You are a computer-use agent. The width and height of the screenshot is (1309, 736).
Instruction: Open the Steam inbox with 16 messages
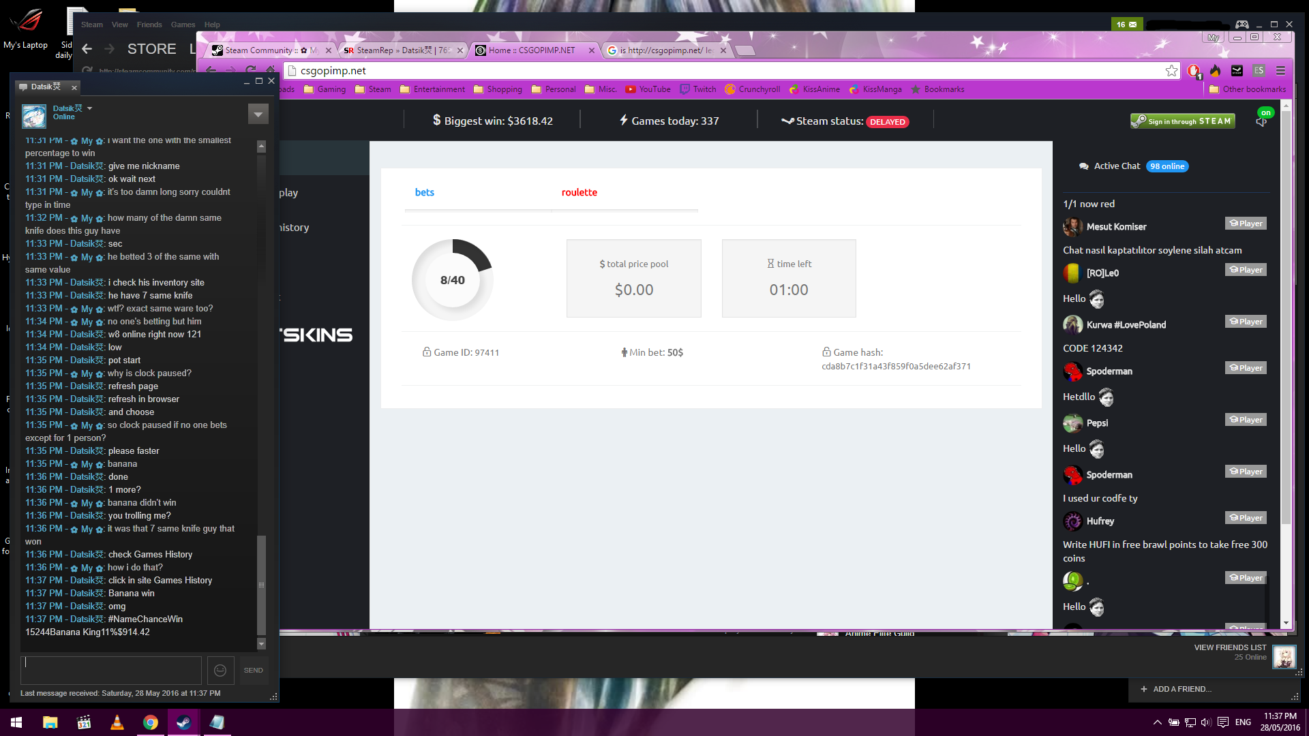[1126, 25]
